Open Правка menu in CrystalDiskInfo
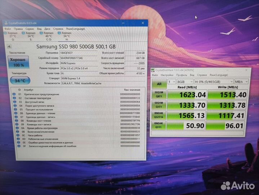 point(18,29)
